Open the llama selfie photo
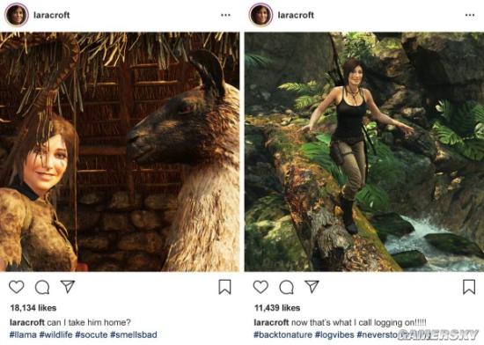The image size is (484, 345). (120, 152)
